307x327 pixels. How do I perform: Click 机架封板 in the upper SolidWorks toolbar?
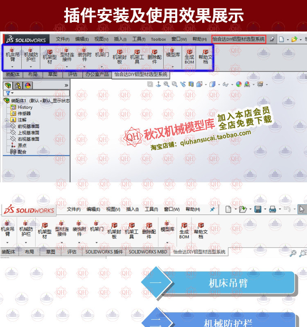coord(120,57)
